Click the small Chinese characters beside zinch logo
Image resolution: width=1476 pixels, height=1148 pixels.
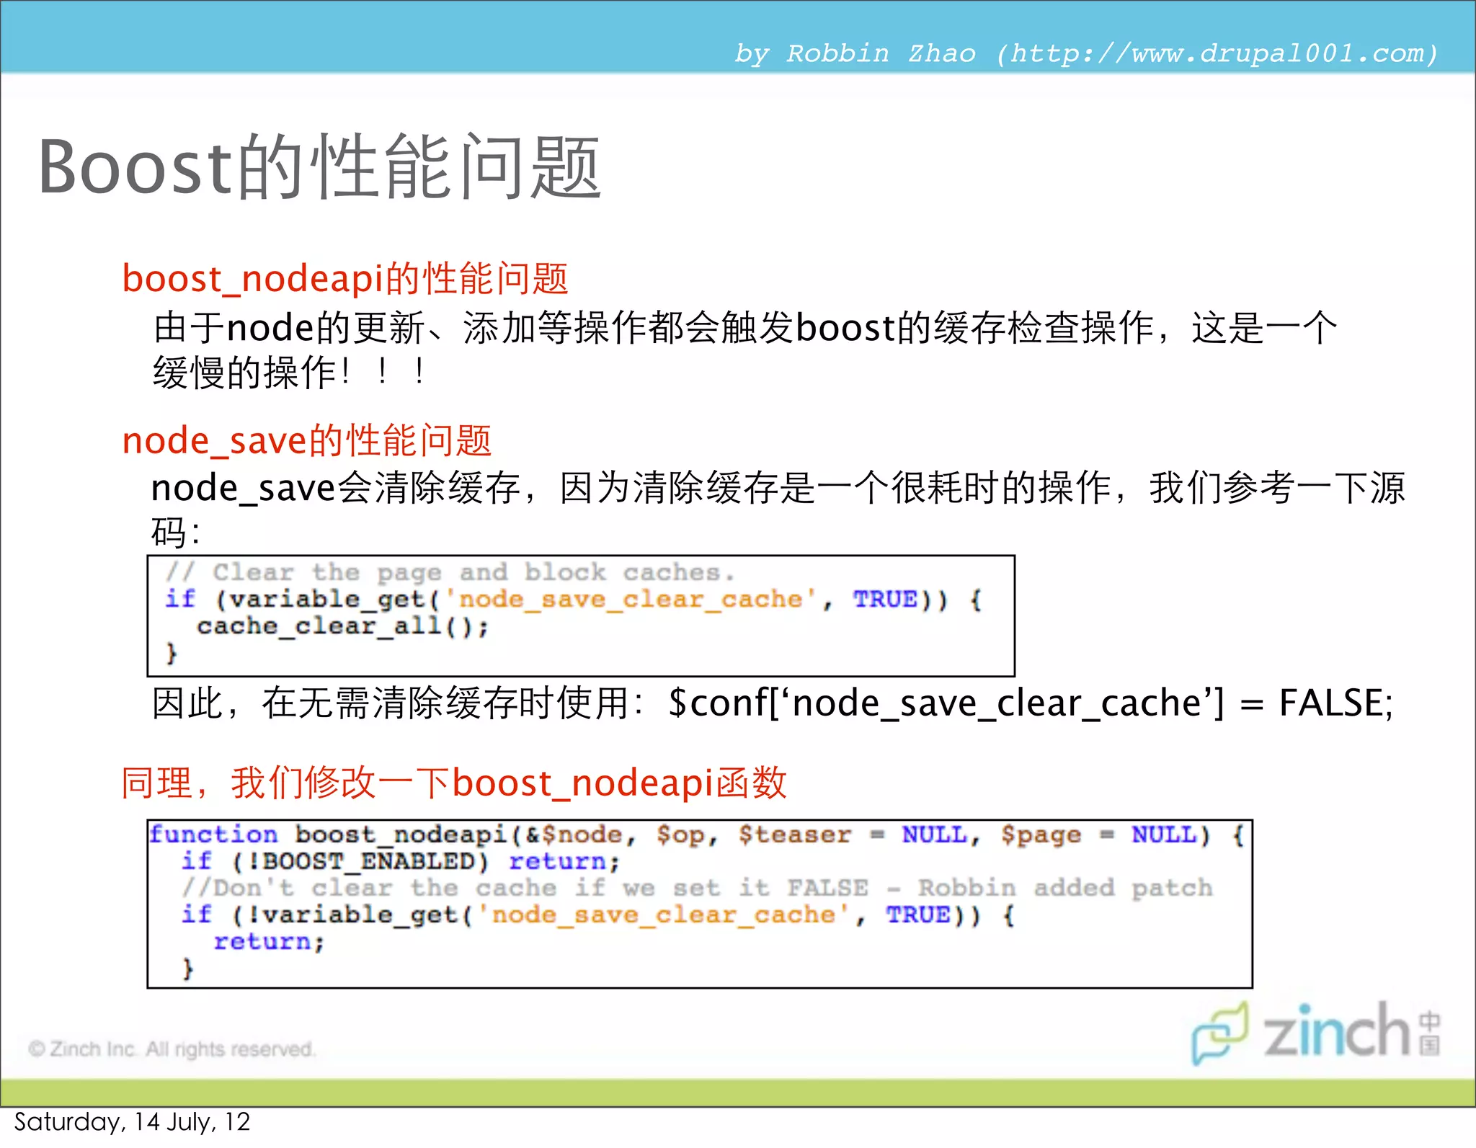tap(1430, 1033)
